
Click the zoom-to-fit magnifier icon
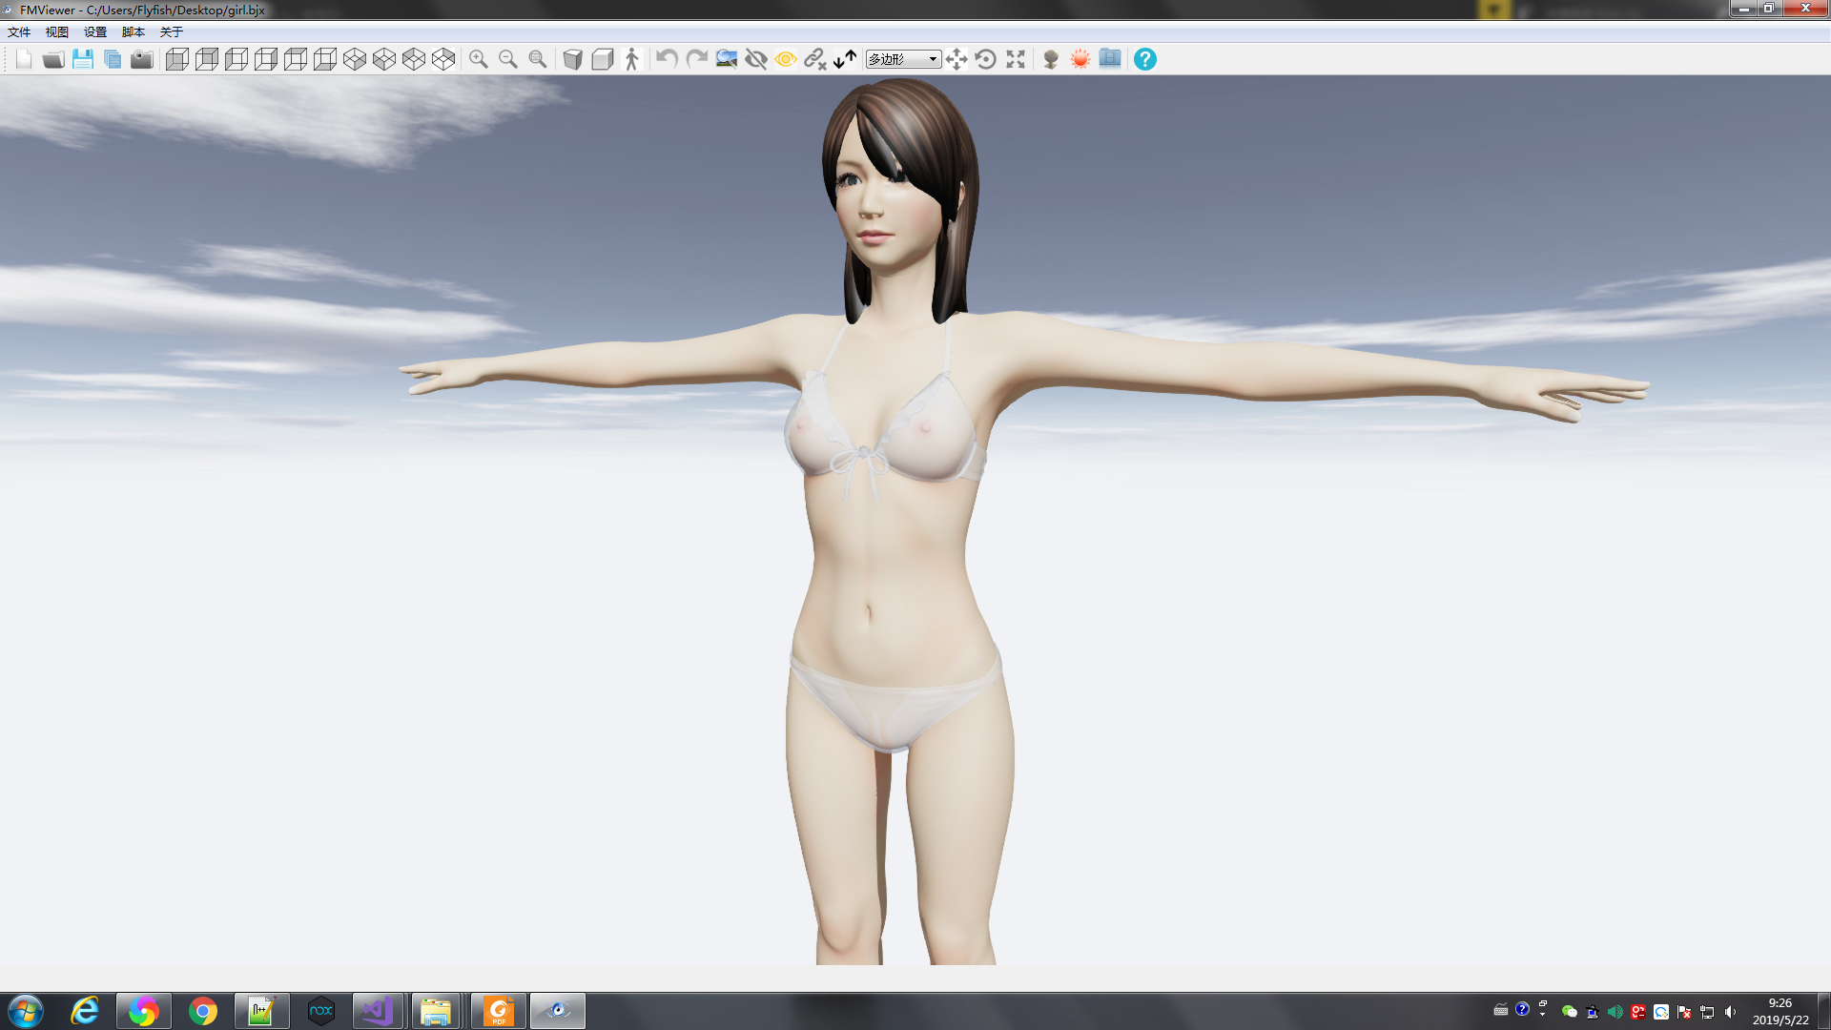click(x=538, y=59)
